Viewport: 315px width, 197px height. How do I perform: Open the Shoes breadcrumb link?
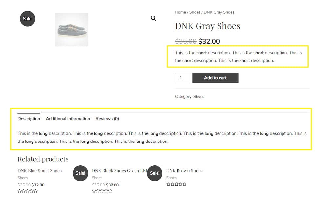(x=195, y=12)
